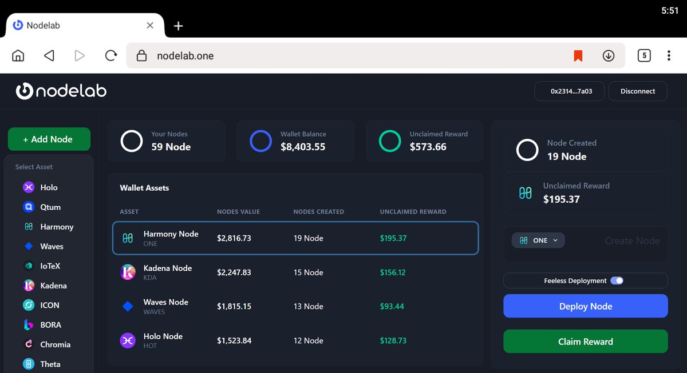This screenshot has height=373, width=687.
Task: Click the Waves Node row icon
Action: click(x=128, y=306)
